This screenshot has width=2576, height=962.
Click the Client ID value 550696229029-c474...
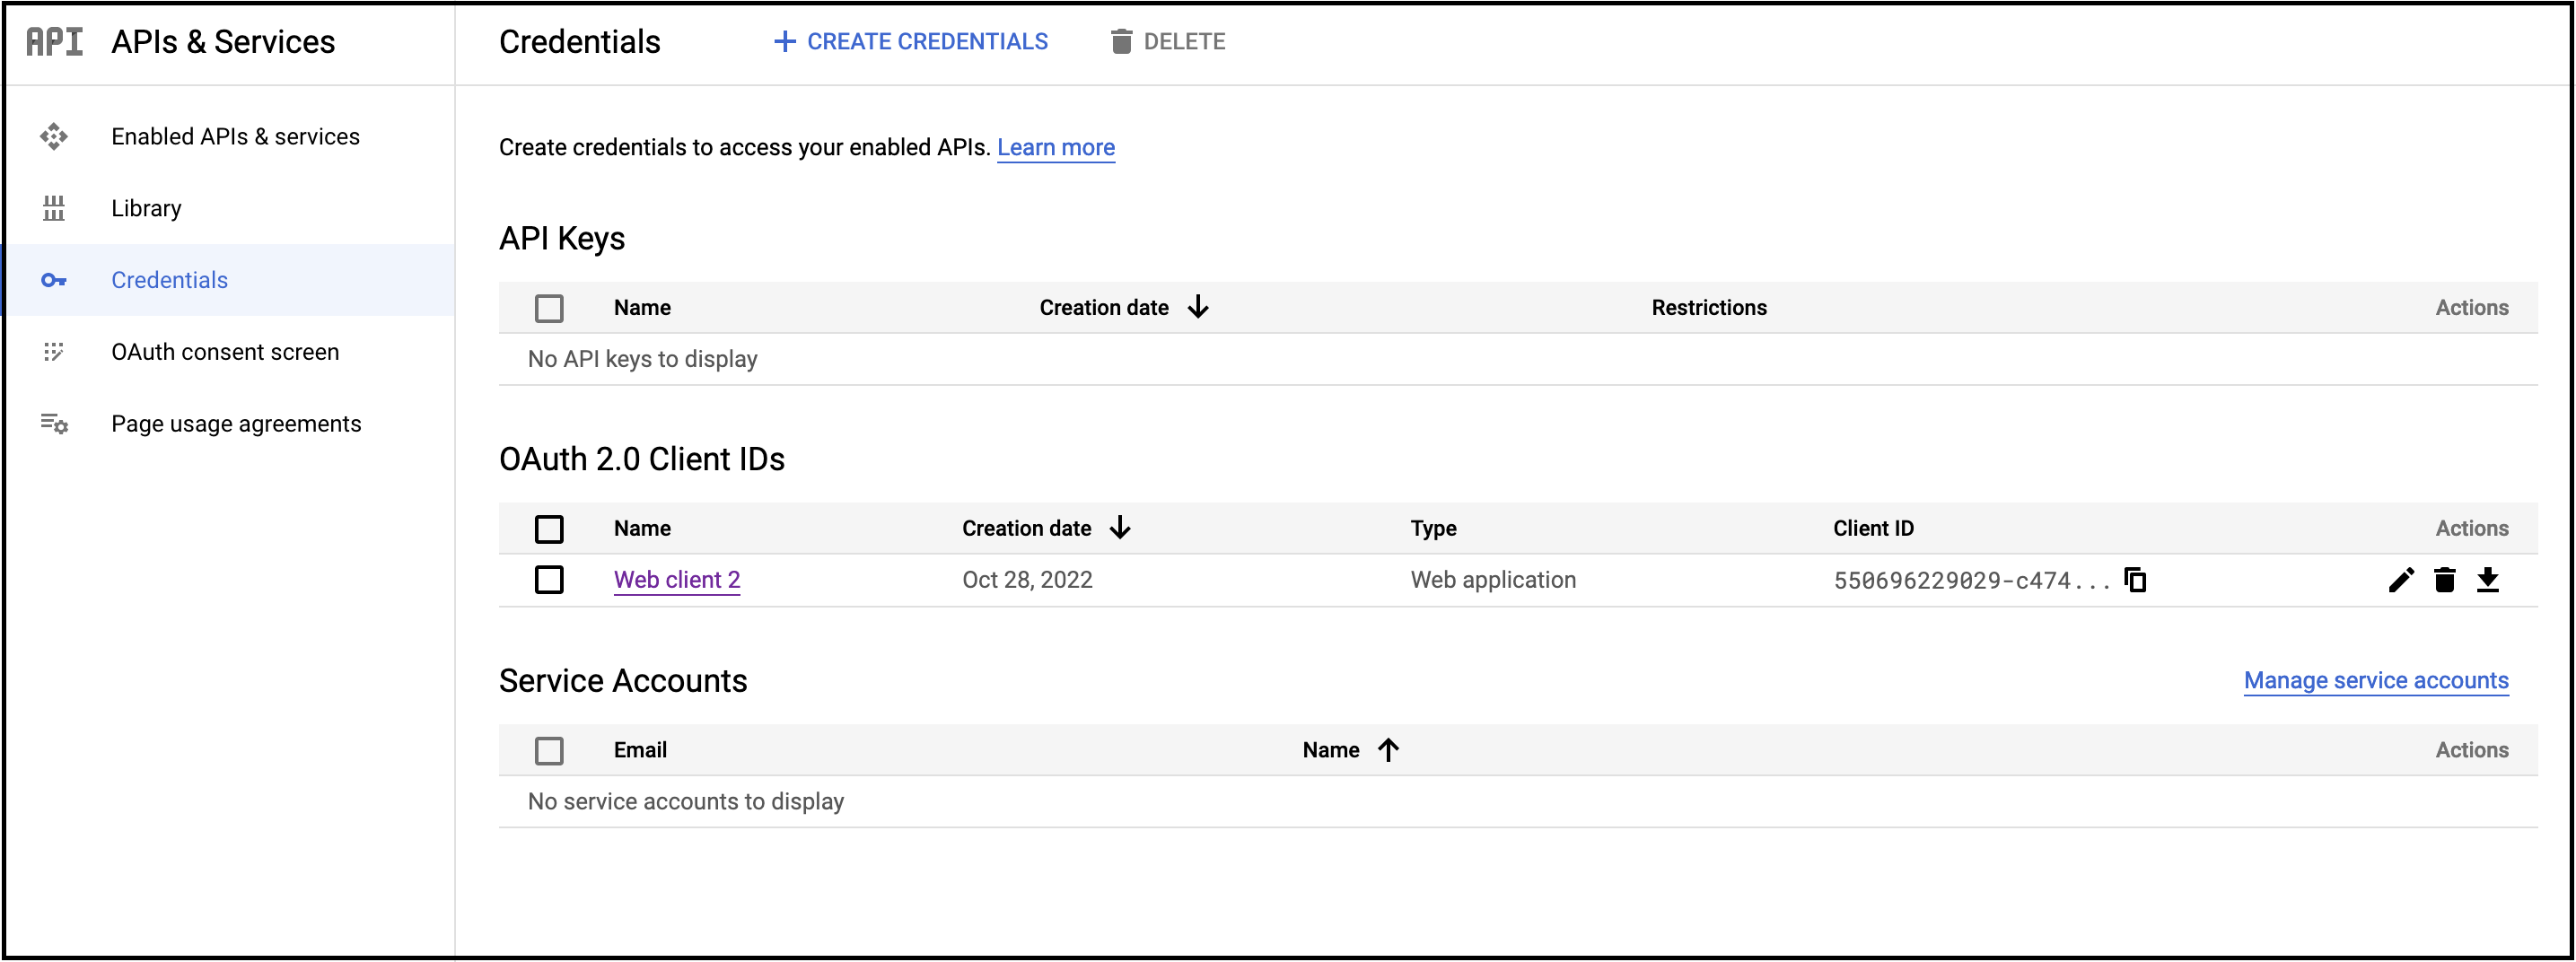point(1971,581)
